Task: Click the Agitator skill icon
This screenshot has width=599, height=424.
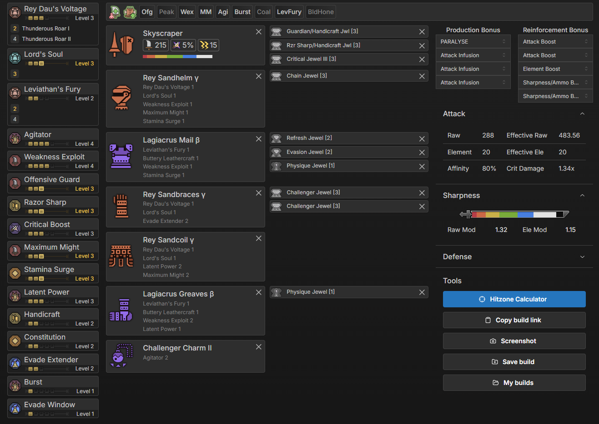Action: click(x=15, y=138)
